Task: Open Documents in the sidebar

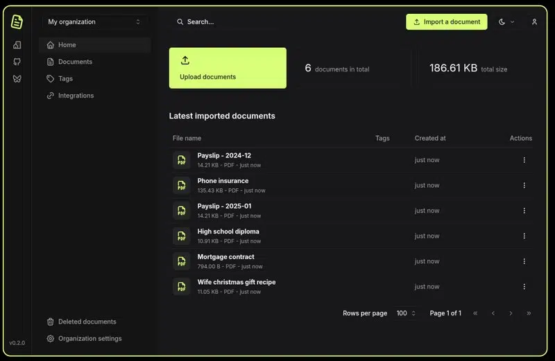Action: (x=95, y=62)
